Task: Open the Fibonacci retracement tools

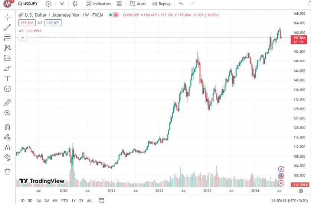Action: [x=7, y=37]
